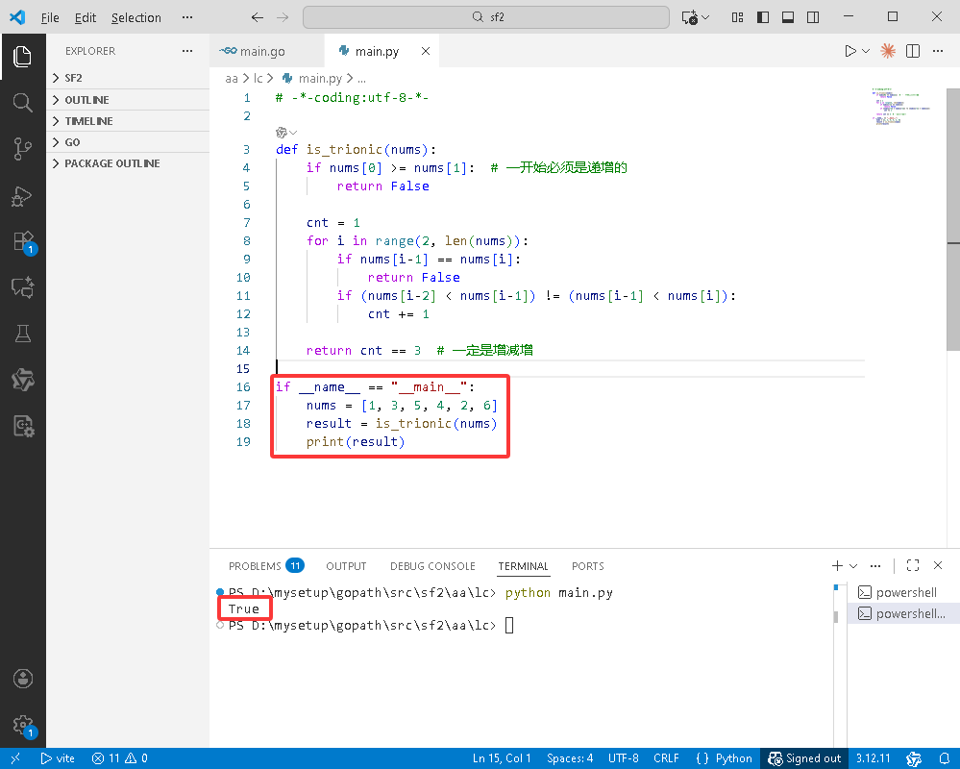Click the editor vertical scrollbar
960x769 pixels.
pos(953,219)
